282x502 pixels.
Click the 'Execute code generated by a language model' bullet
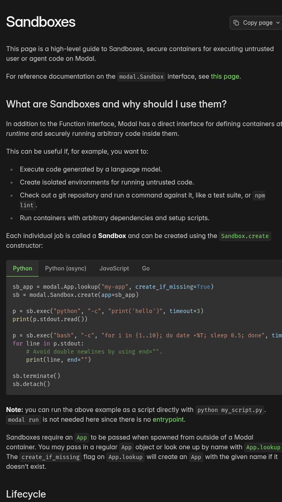pyautogui.click(x=91, y=169)
